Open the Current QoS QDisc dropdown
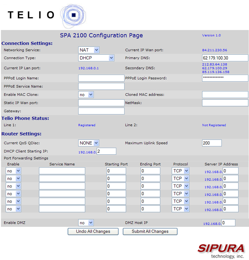 (x=89, y=143)
